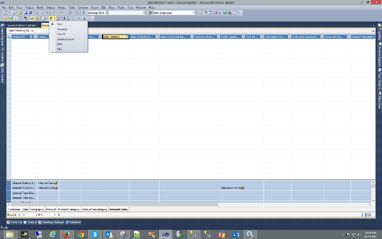Viewport: 382px width, 239px height.
Task: Open Sales Order Number column filter dropdown
Action: tap(157, 37)
